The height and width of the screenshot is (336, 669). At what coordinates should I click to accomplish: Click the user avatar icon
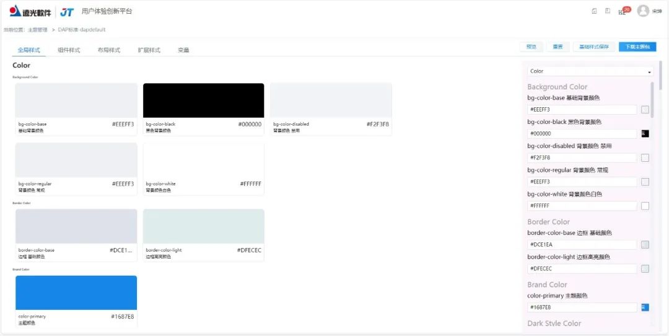coord(643,11)
